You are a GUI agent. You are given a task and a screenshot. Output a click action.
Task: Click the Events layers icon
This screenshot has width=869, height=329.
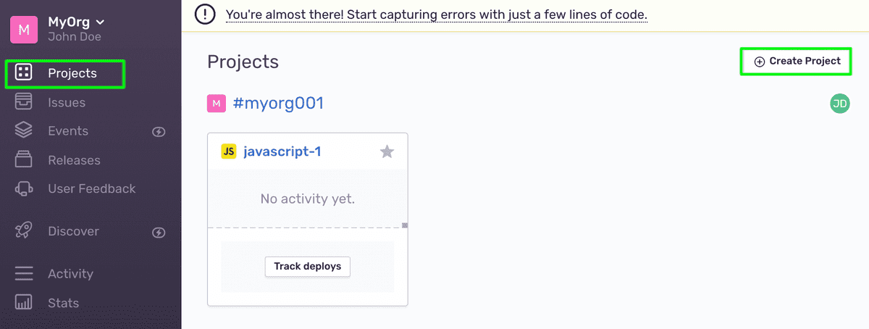tap(24, 131)
